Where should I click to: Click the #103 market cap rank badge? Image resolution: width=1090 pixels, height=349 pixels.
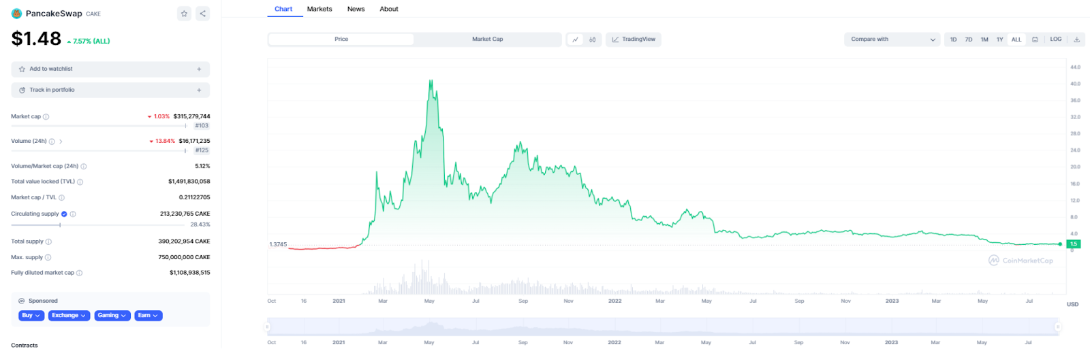(x=202, y=126)
